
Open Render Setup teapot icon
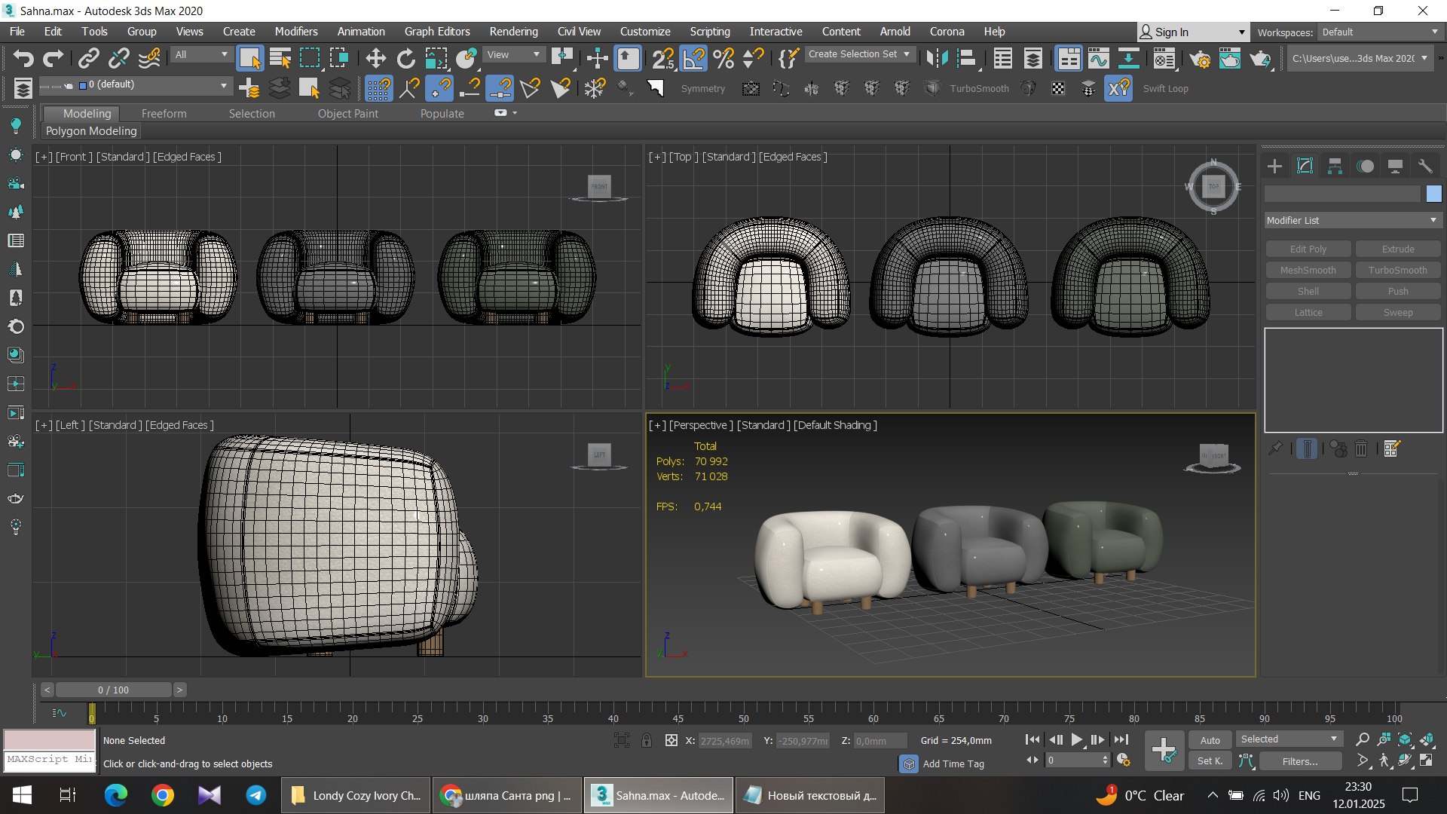1199,58
